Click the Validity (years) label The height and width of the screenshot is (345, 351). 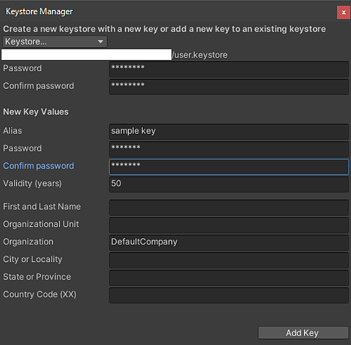pyautogui.click(x=32, y=184)
